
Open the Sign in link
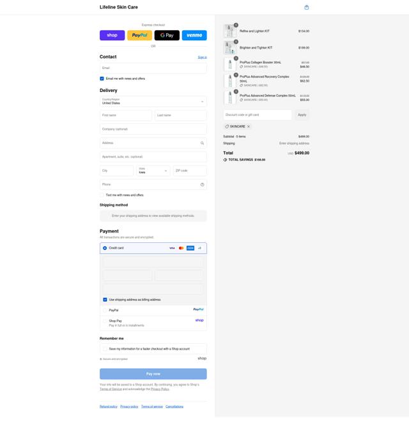[202, 58]
